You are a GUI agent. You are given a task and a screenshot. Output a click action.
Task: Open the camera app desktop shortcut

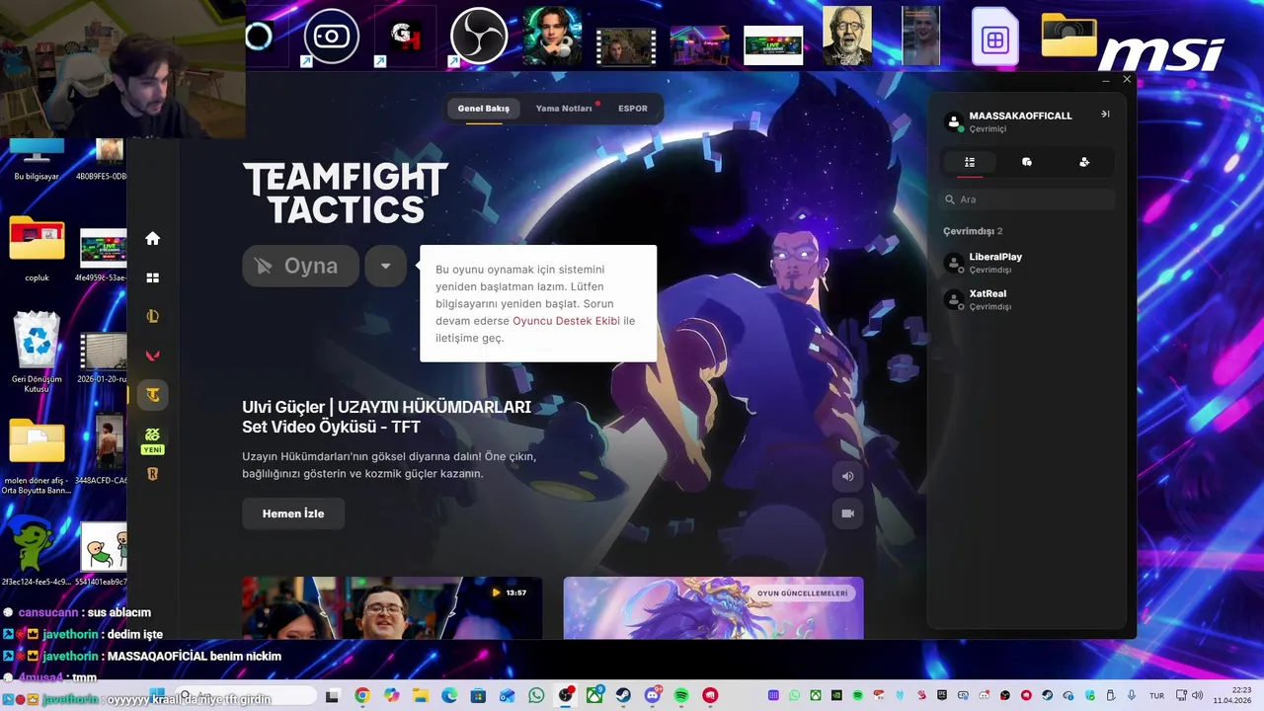[331, 37]
